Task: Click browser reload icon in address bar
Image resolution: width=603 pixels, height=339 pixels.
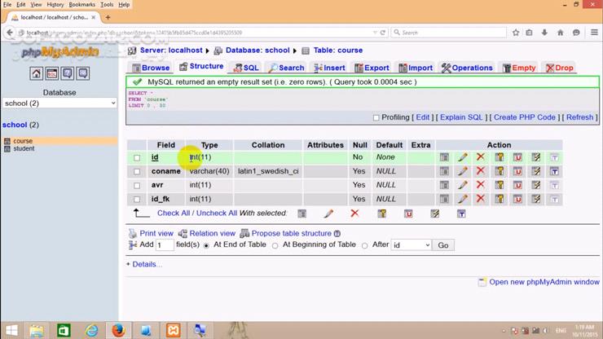Action: (383, 33)
